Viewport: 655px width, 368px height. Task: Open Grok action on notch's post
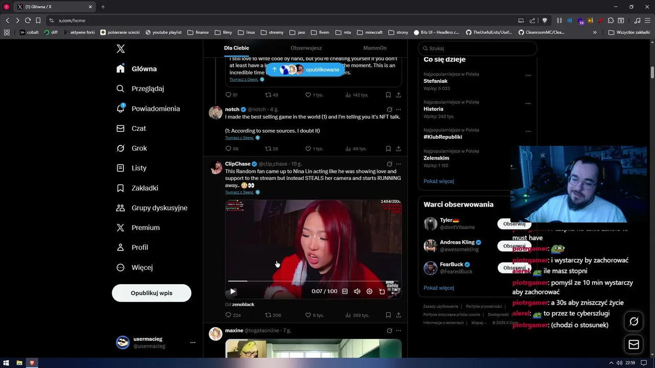tap(389, 109)
